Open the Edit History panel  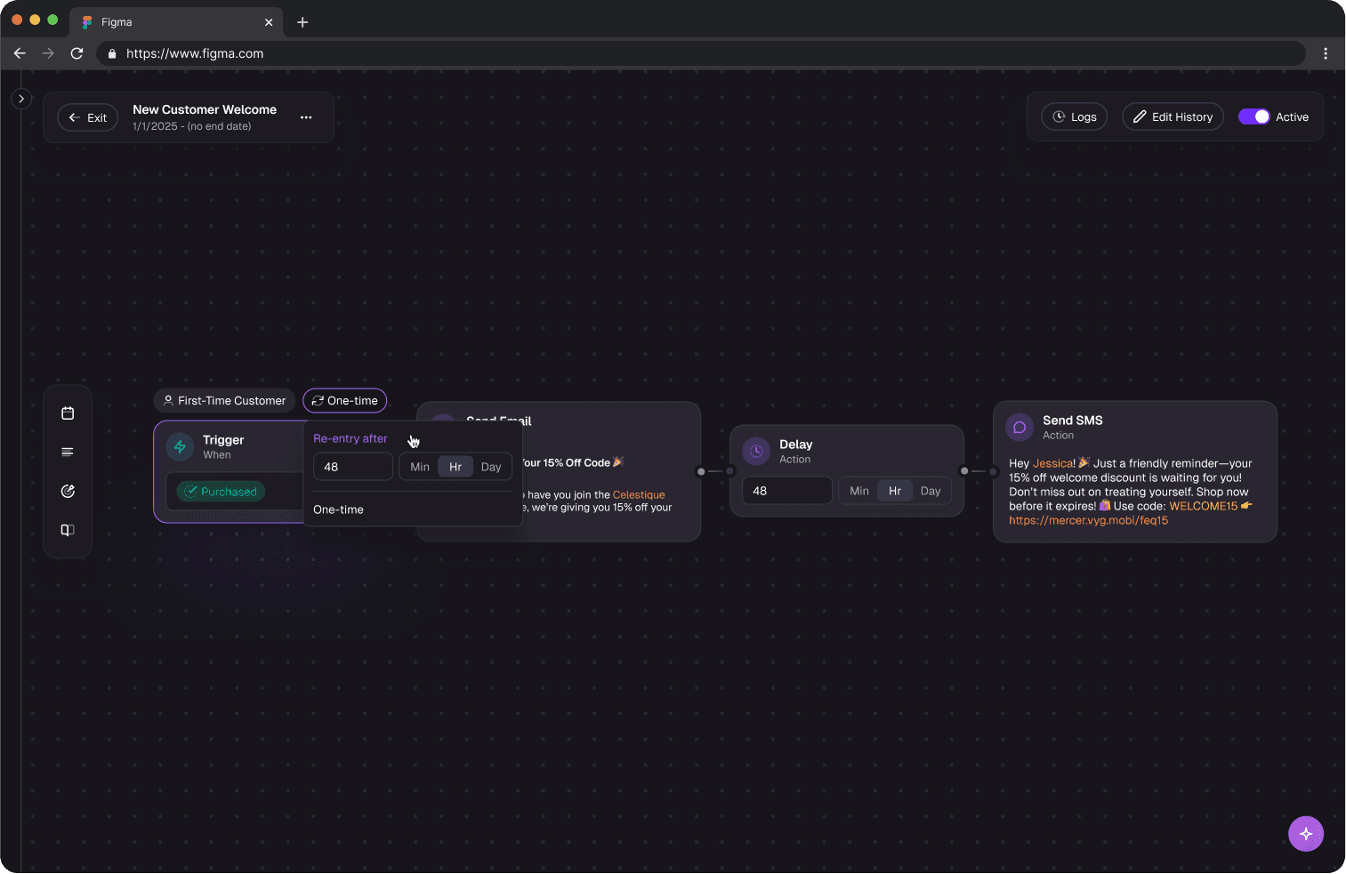(x=1173, y=116)
